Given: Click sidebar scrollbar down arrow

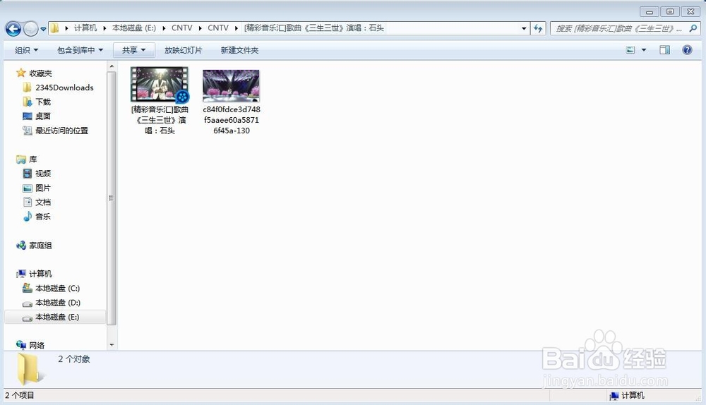Looking at the screenshot, I should click(x=112, y=345).
